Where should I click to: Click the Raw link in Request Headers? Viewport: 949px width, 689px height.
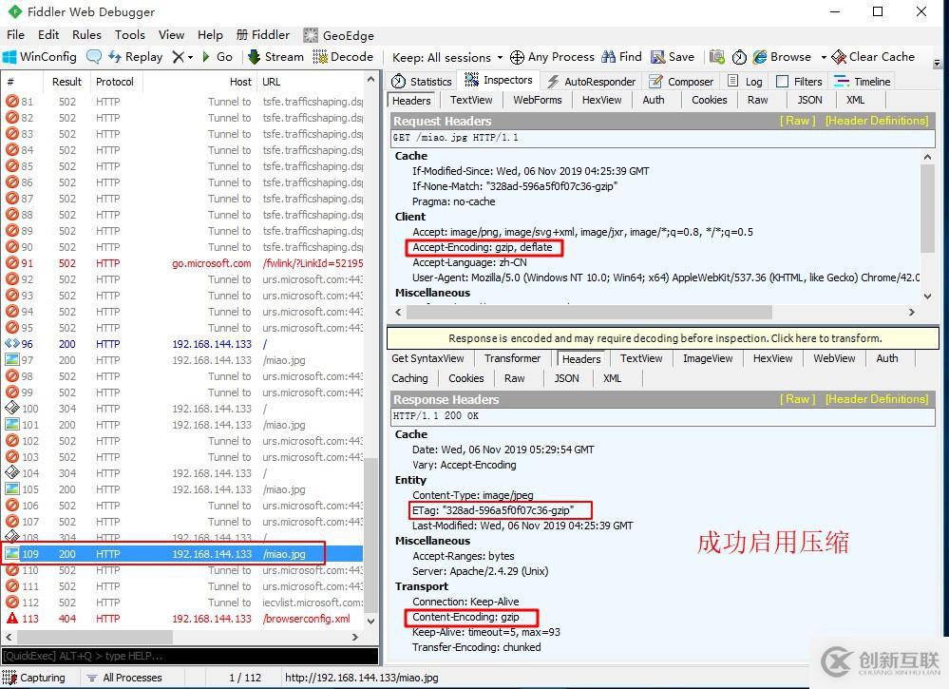click(x=796, y=120)
